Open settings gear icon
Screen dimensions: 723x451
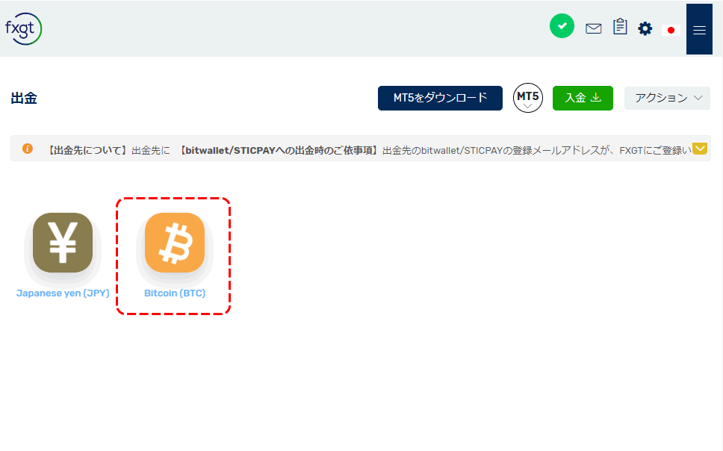click(645, 28)
